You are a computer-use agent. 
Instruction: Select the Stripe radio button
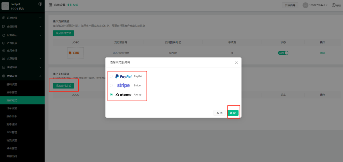coord(111,86)
